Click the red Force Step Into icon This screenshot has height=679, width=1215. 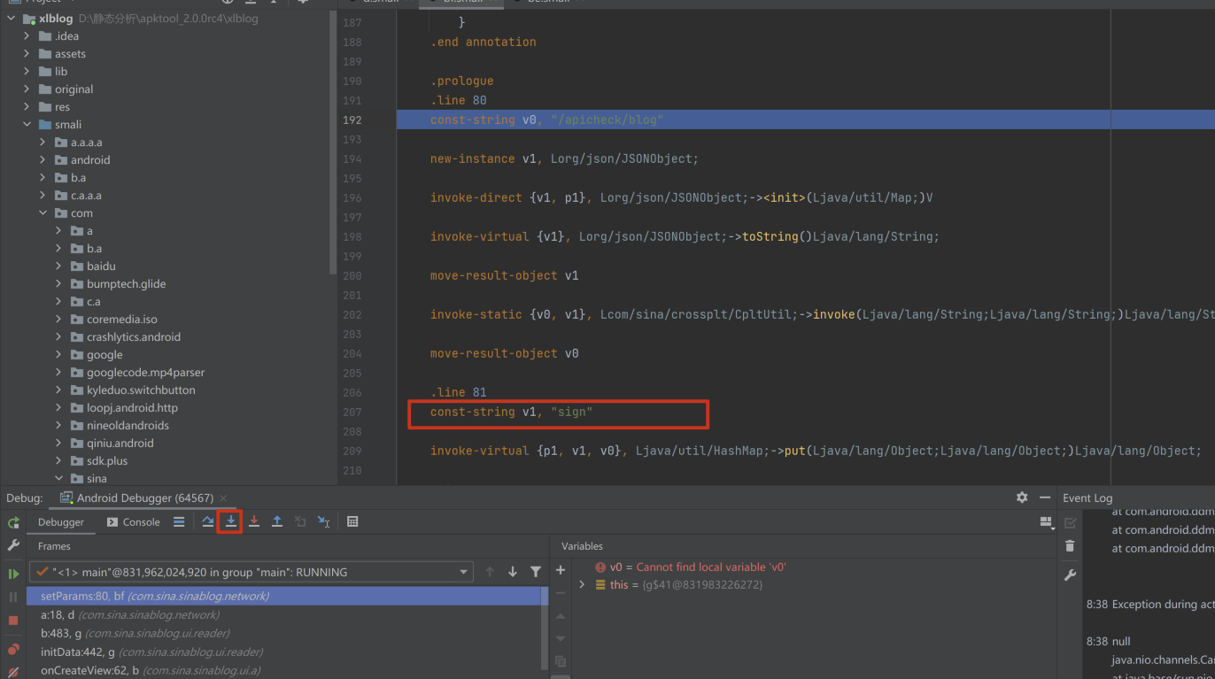point(254,522)
